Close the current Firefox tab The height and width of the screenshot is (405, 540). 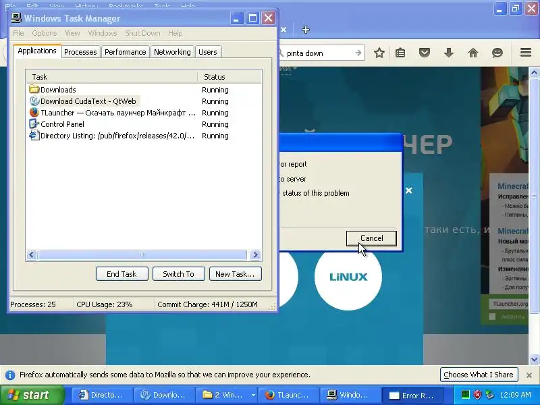pos(283,30)
